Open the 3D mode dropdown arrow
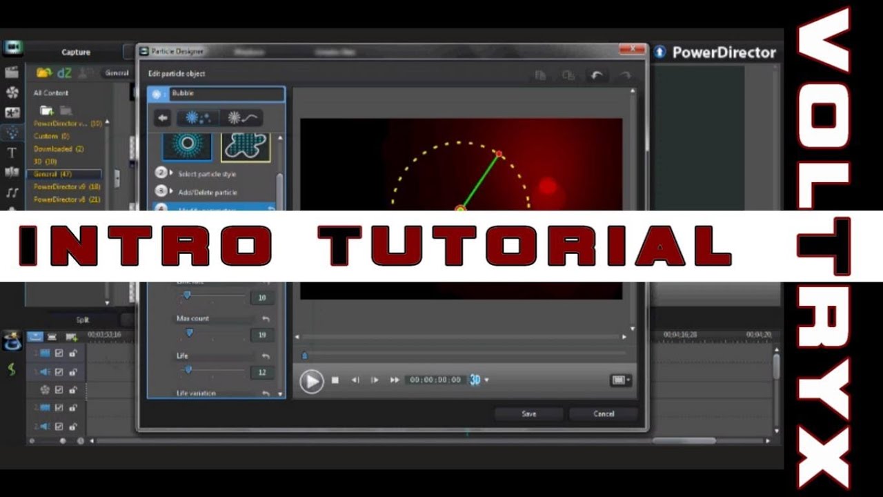This screenshot has height=497, width=883. [486, 380]
